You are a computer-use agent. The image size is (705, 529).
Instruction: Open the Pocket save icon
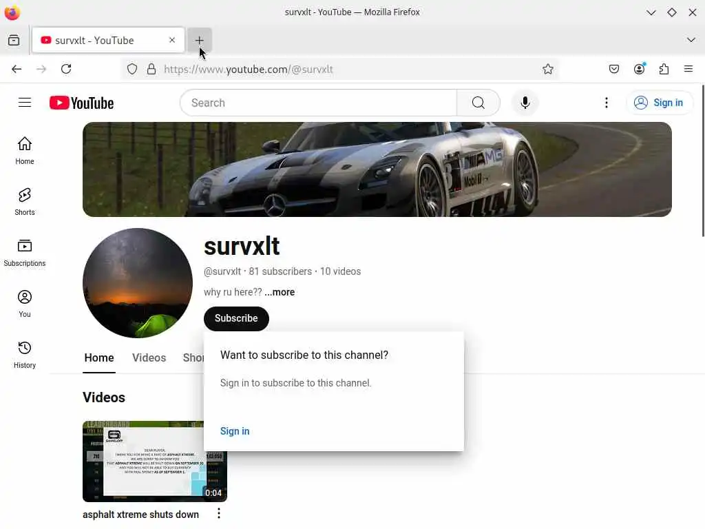[x=614, y=69]
